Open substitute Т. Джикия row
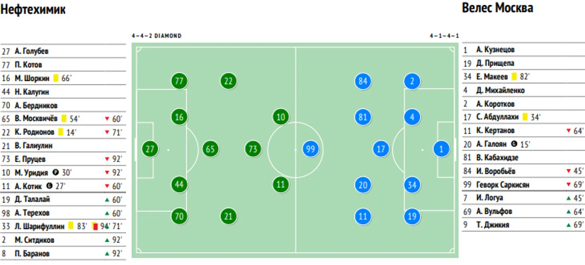The height and width of the screenshot is (265, 585). coord(523,225)
